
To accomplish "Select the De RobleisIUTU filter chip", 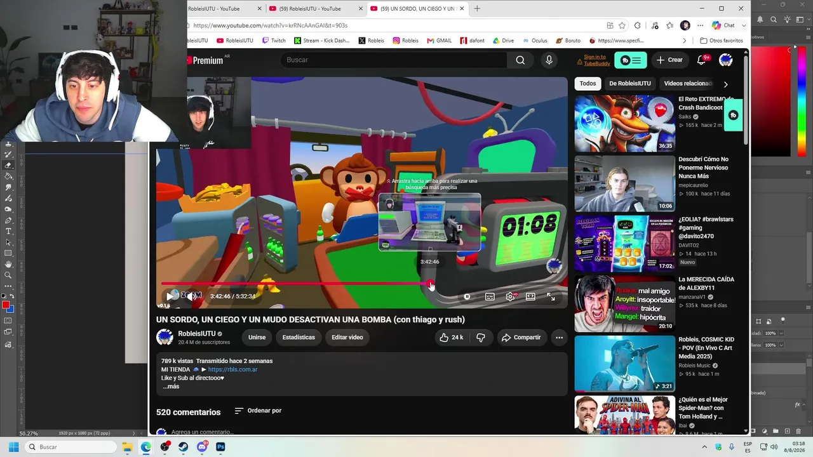I will tap(630, 84).
